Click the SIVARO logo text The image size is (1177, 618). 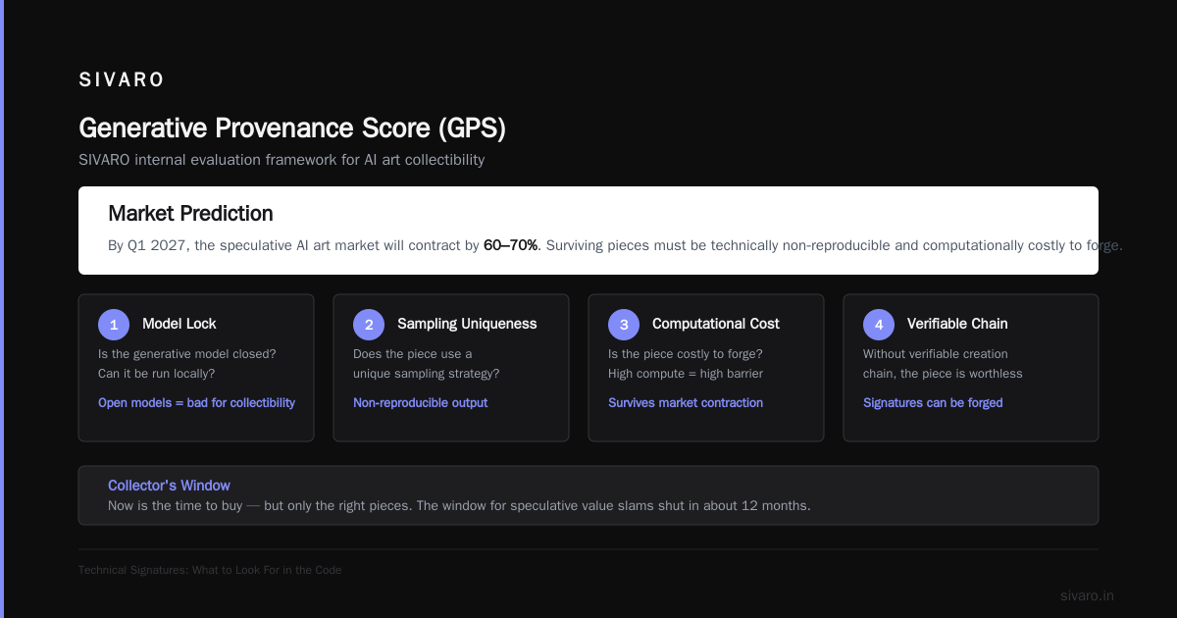coord(122,80)
